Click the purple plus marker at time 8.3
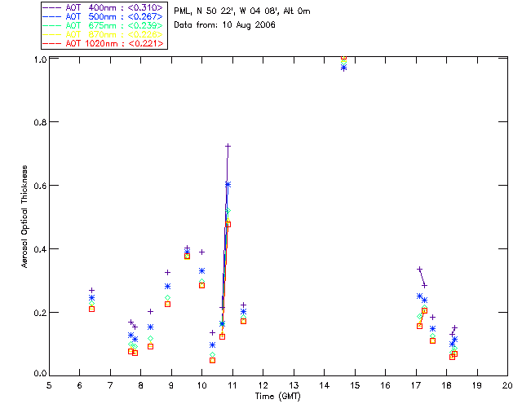The height and width of the screenshot is (417, 522). tap(150, 312)
